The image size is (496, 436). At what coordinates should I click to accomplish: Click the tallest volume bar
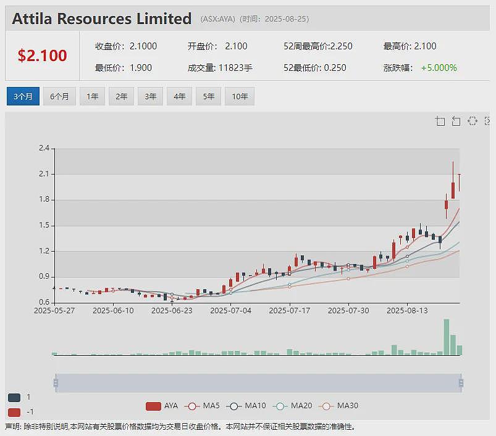pyautogui.click(x=447, y=337)
